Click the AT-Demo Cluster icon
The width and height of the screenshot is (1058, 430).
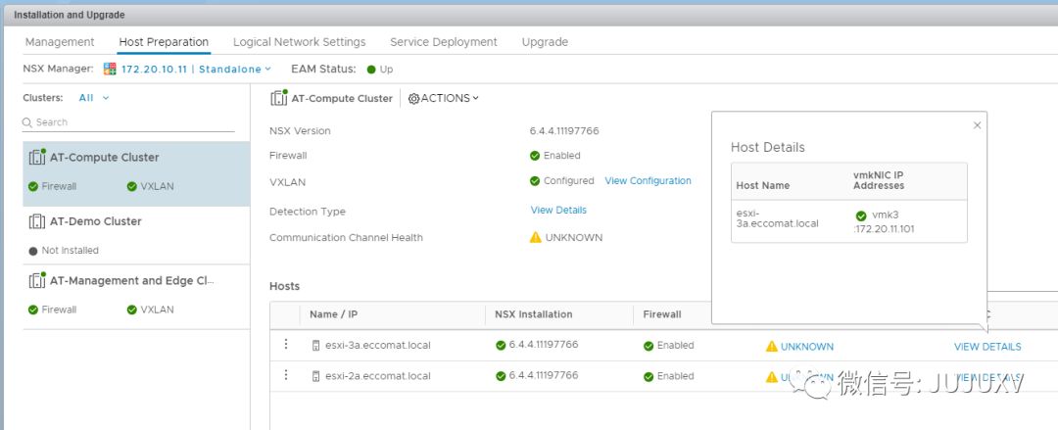click(x=37, y=221)
